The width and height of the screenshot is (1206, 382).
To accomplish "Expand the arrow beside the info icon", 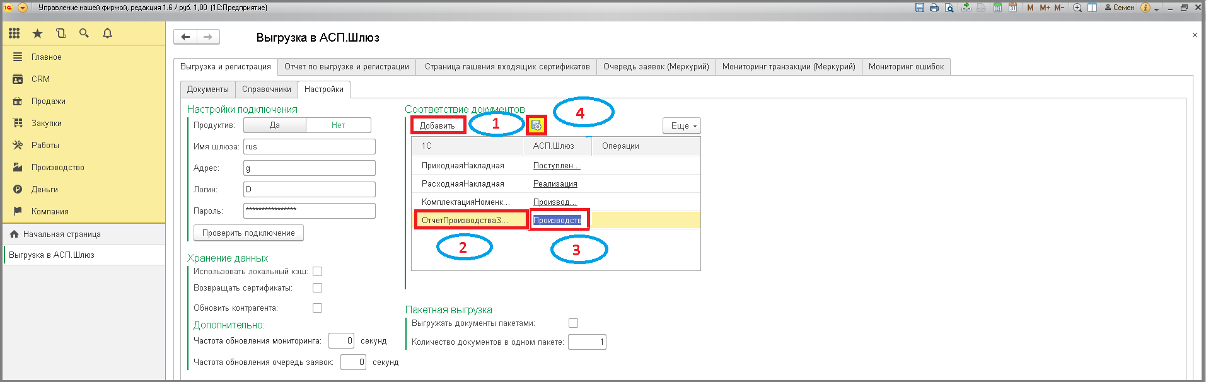I will click(x=1157, y=9).
